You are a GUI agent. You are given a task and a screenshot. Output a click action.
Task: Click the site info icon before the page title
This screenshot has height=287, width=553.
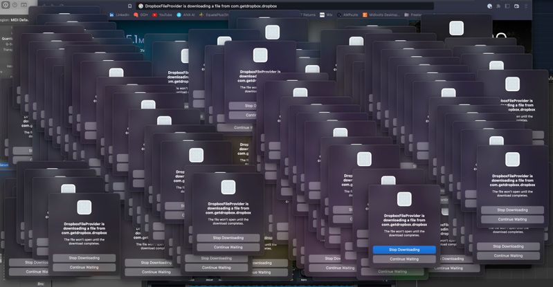140,6
